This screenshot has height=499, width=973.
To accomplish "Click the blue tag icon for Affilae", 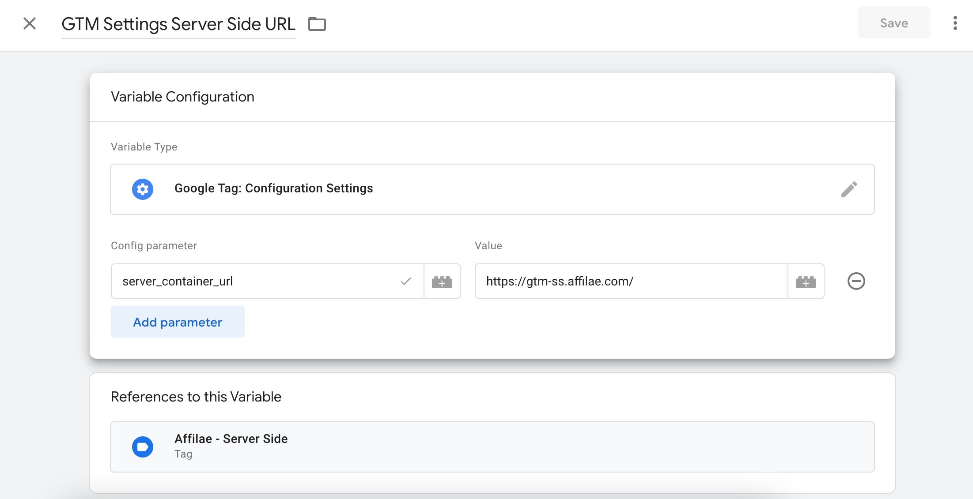I will 143,447.
